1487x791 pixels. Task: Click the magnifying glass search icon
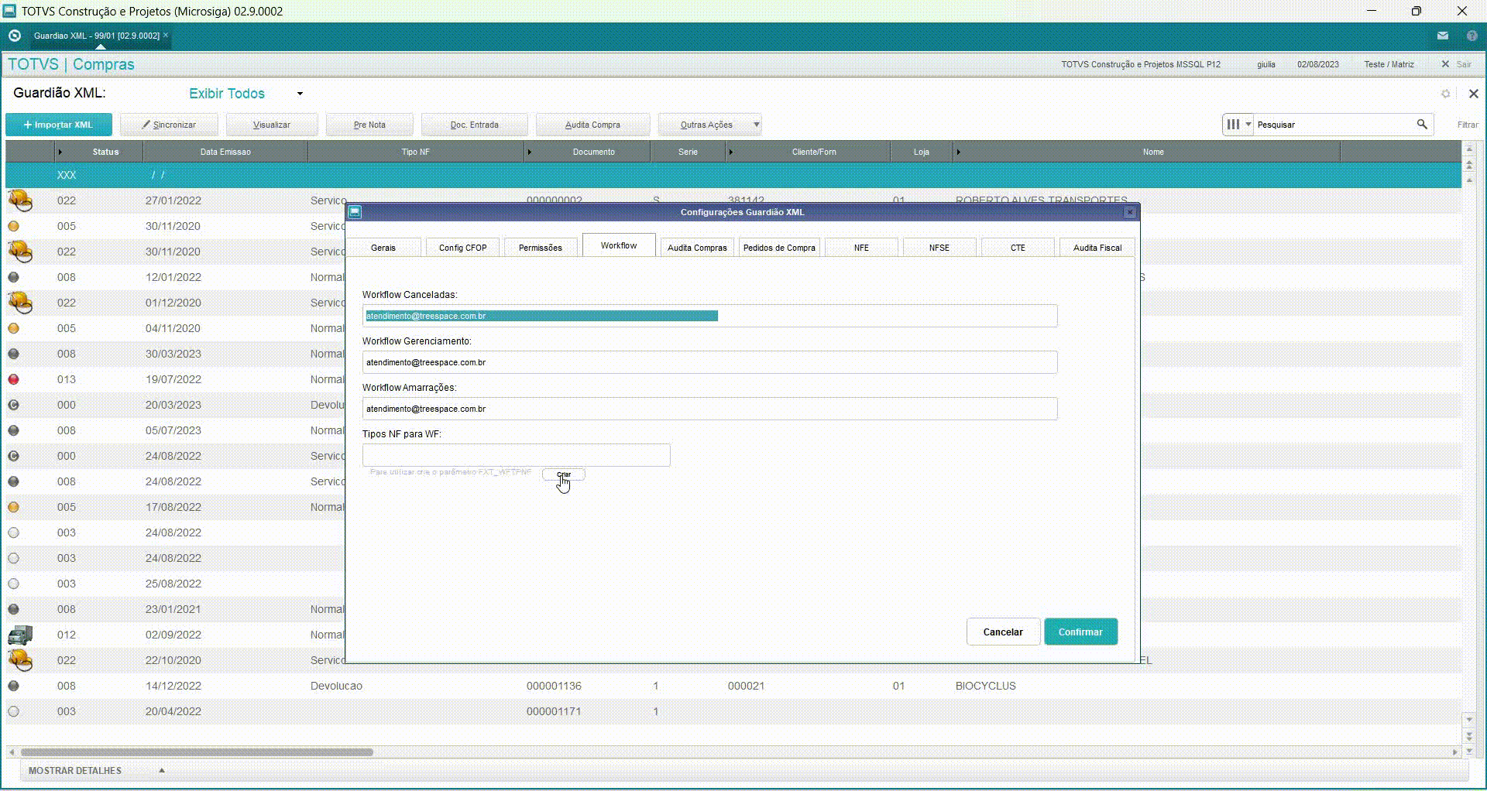click(x=1422, y=124)
